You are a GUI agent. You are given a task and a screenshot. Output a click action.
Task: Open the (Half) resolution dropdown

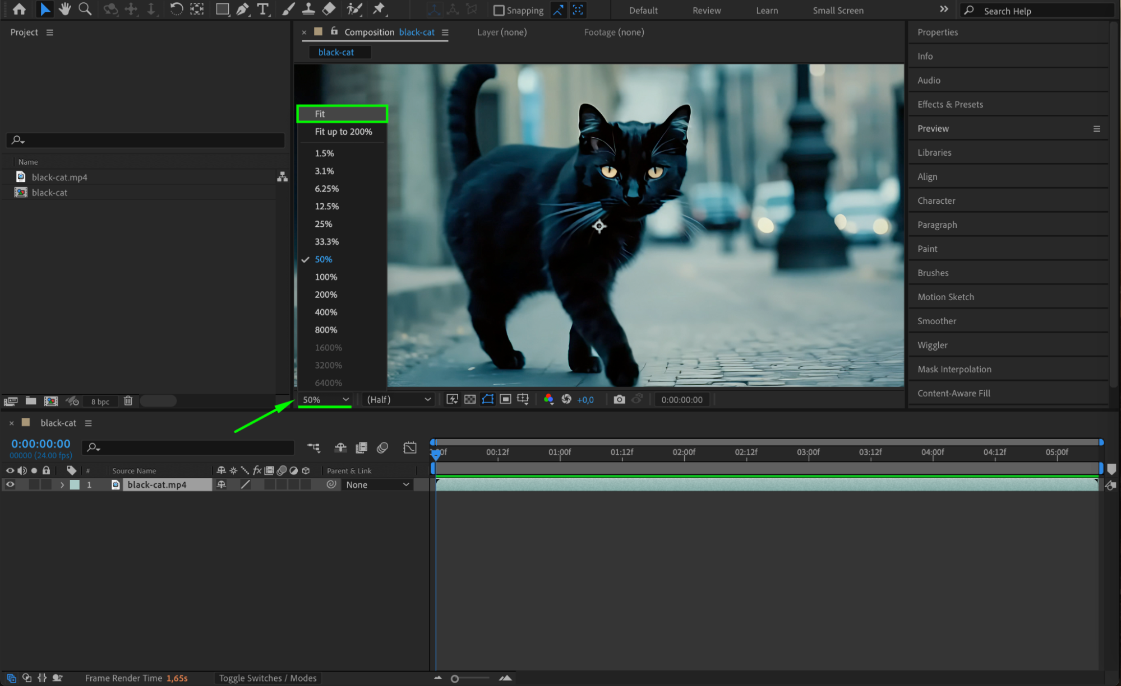398,399
